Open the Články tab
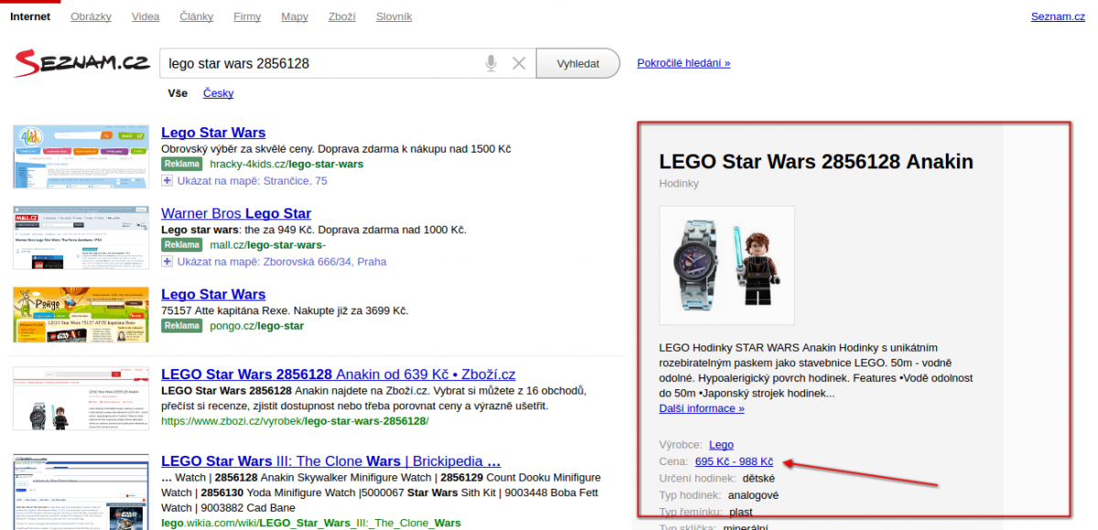The image size is (1098, 530). [197, 16]
